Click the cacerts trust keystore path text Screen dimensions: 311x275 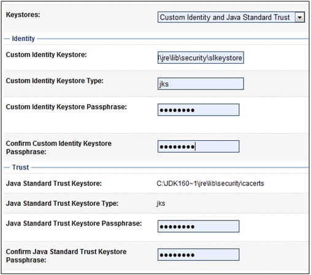[x=210, y=184]
